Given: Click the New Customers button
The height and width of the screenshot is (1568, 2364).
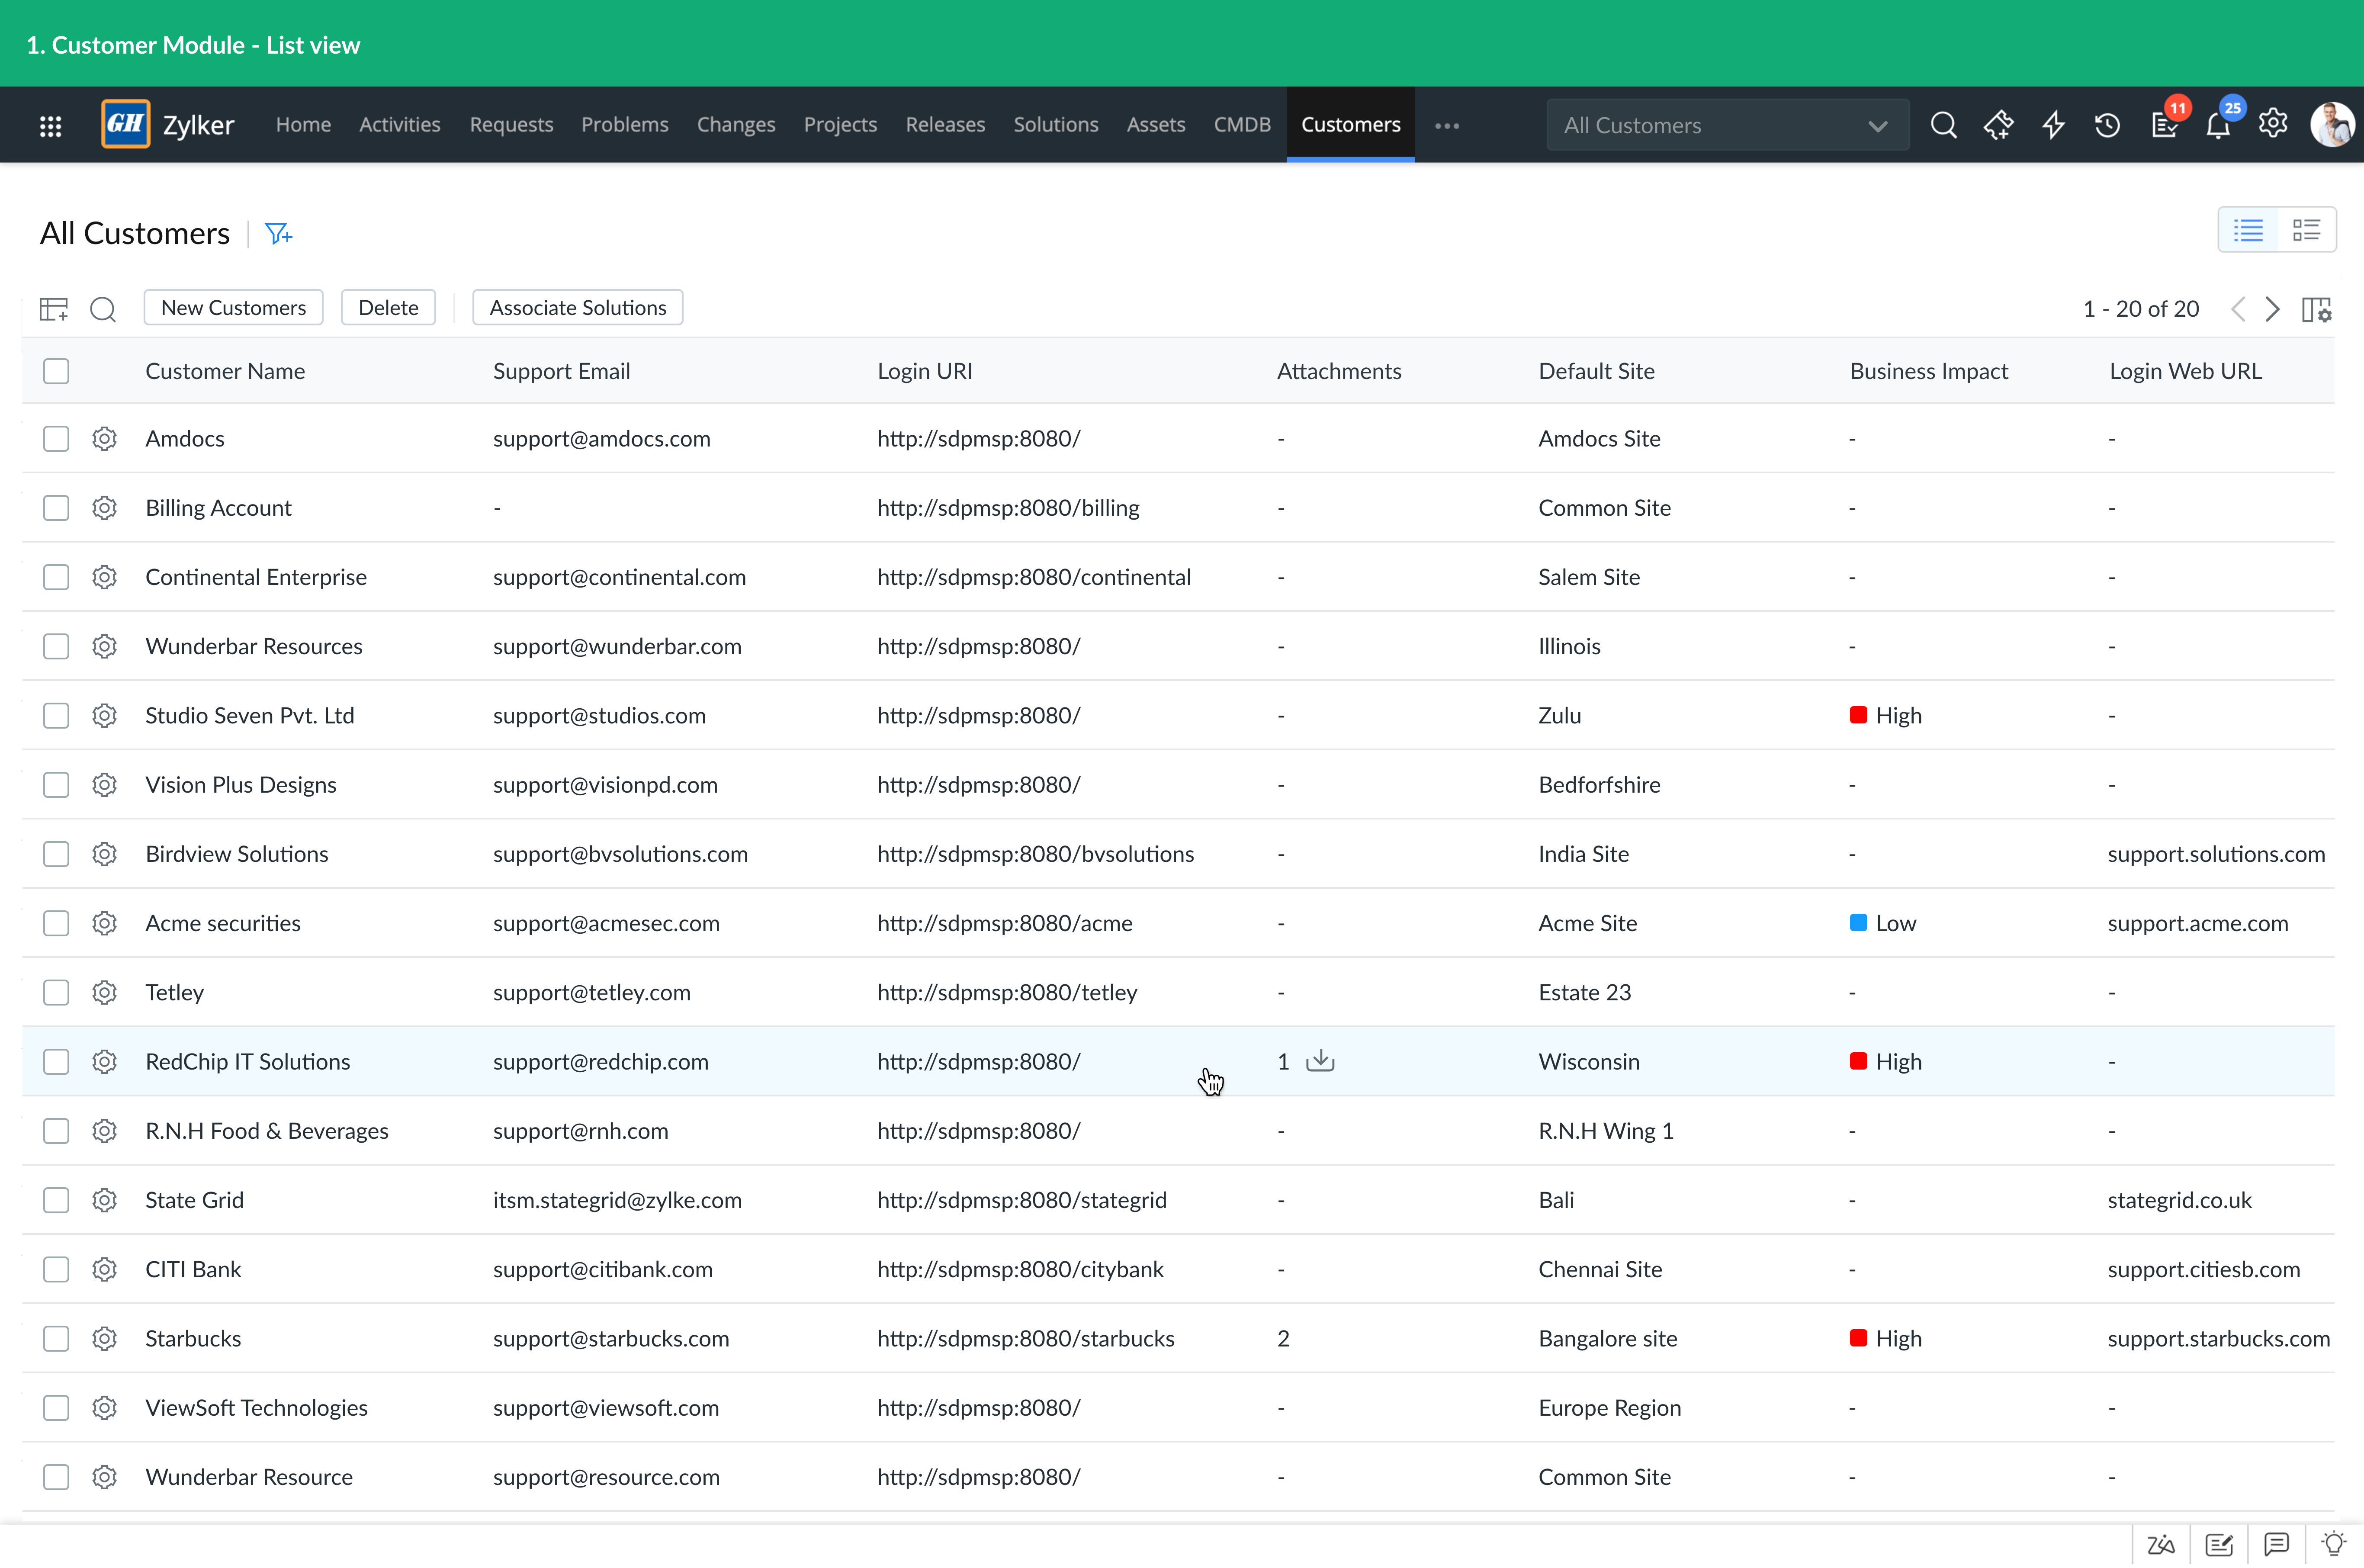Looking at the screenshot, I should (233, 308).
